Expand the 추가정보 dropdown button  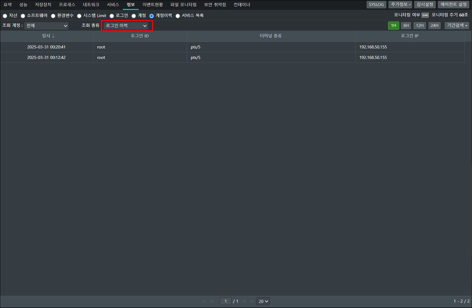pyautogui.click(x=400, y=5)
